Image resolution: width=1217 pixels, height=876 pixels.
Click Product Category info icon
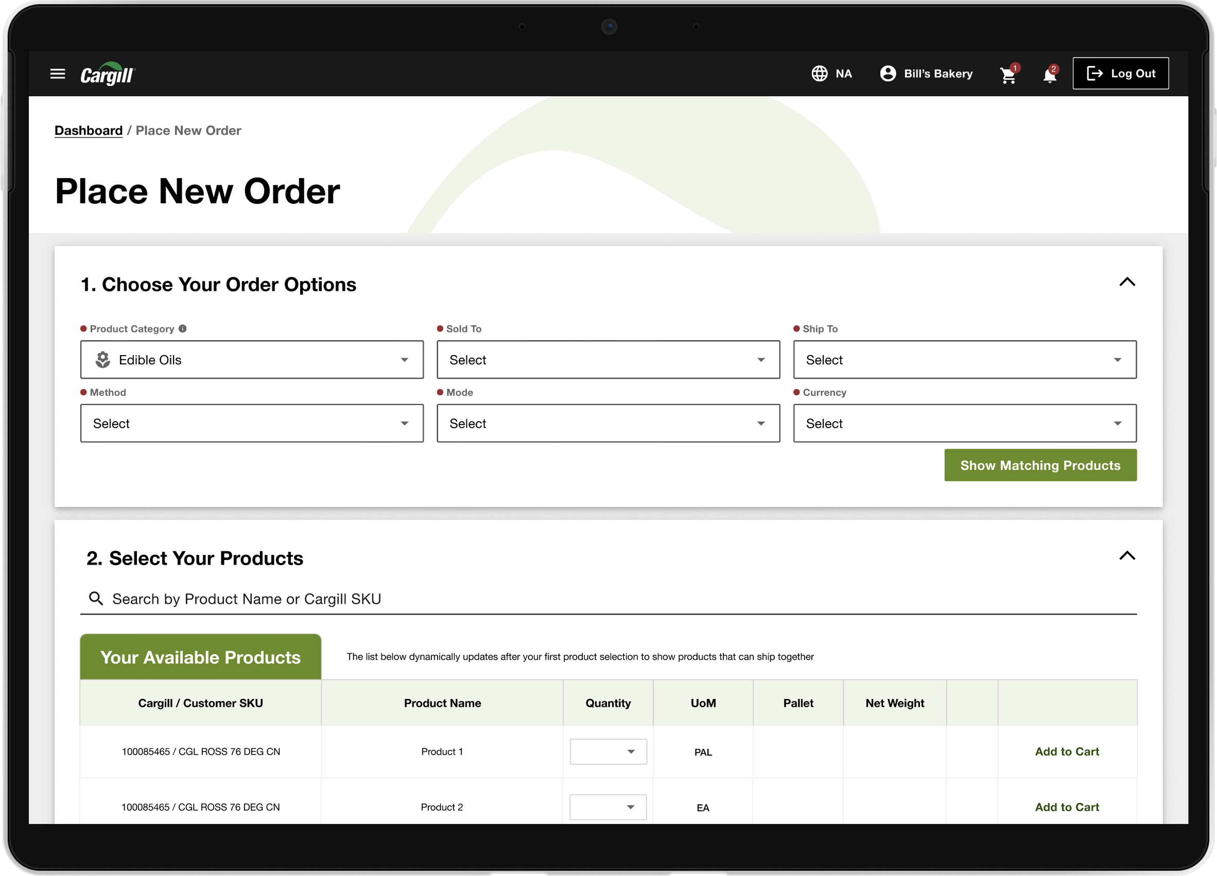click(x=182, y=328)
